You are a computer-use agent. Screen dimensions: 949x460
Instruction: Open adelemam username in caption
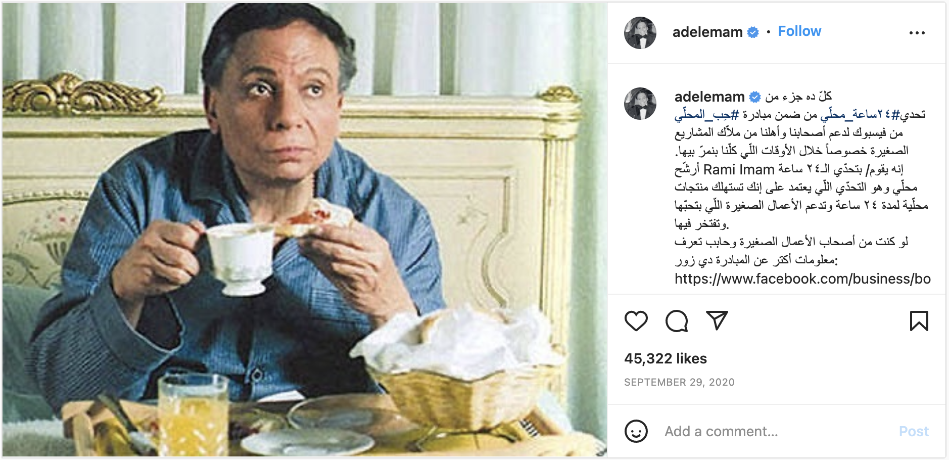[709, 97]
